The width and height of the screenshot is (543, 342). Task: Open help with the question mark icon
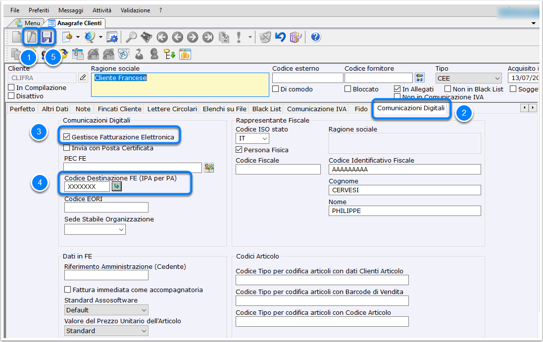[315, 37]
